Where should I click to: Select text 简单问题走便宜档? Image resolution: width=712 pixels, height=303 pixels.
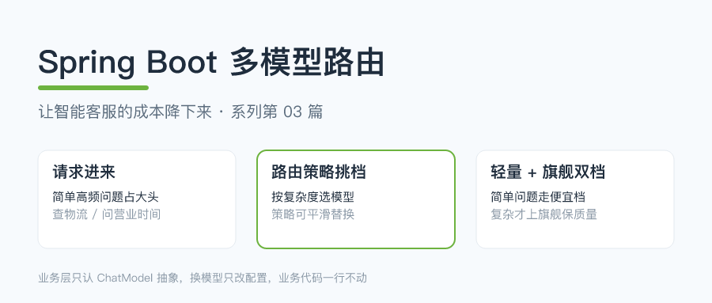pyautogui.click(x=538, y=197)
